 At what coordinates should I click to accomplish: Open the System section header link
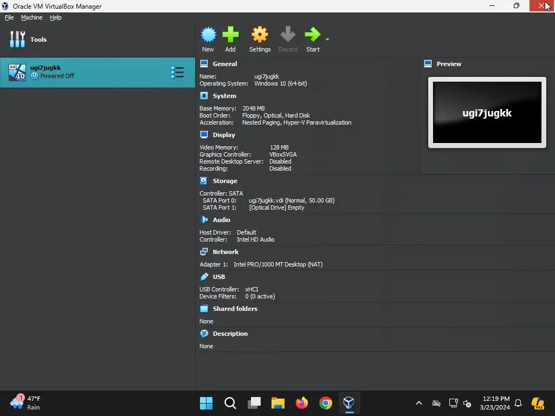click(x=224, y=96)
